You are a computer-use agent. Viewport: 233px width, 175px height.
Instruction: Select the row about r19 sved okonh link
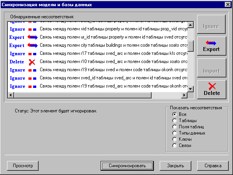point(98,70)
